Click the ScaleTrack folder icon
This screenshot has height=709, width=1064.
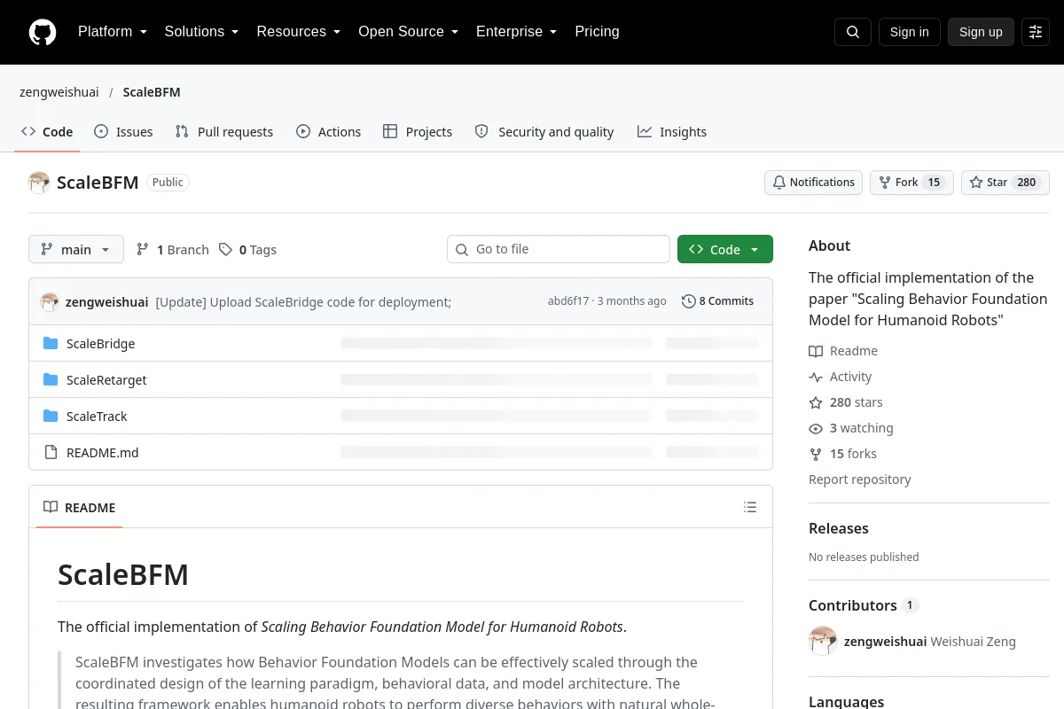tap(51, 417)
